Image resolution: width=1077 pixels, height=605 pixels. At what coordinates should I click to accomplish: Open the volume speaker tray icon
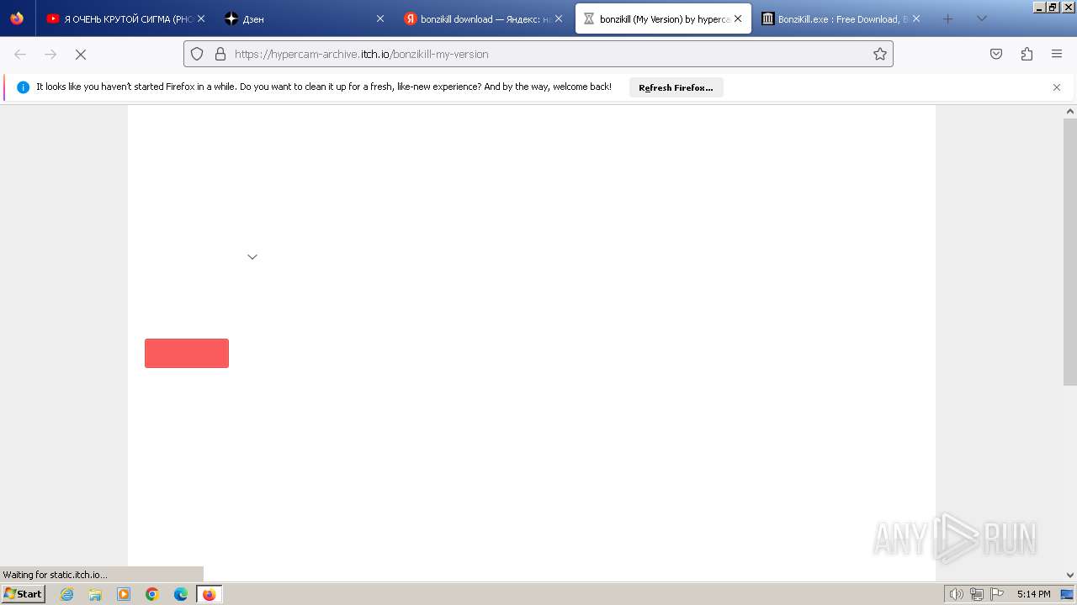pos(956,594)
